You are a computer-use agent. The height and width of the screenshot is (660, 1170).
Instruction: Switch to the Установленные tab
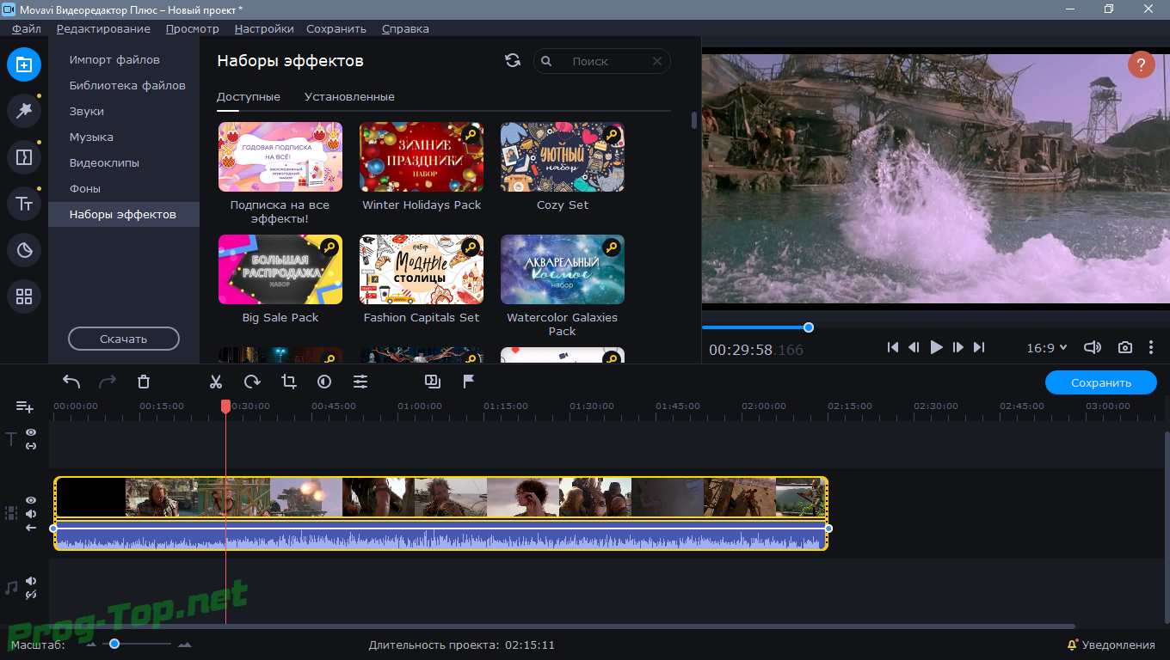click(349, 96)
